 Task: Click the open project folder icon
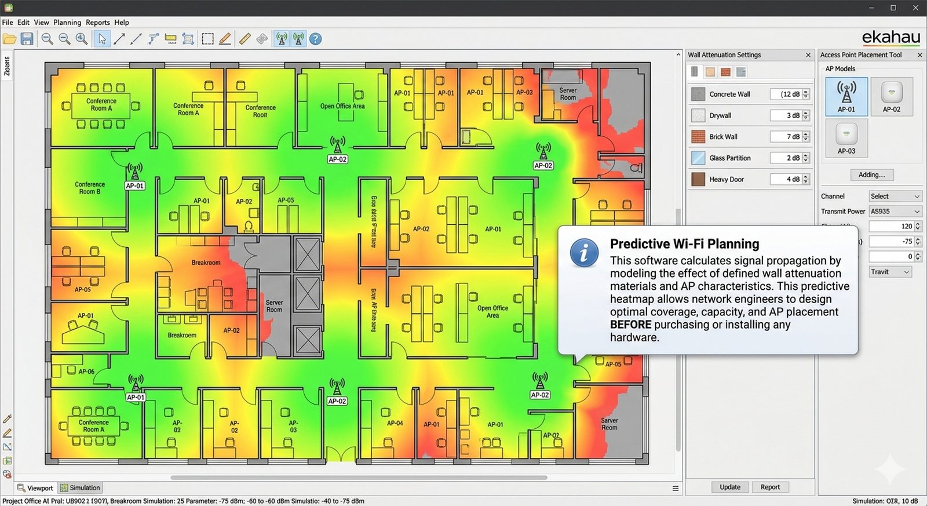tap(9, 39)
